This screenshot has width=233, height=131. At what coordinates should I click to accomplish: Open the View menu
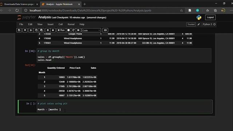coord(40,24)
